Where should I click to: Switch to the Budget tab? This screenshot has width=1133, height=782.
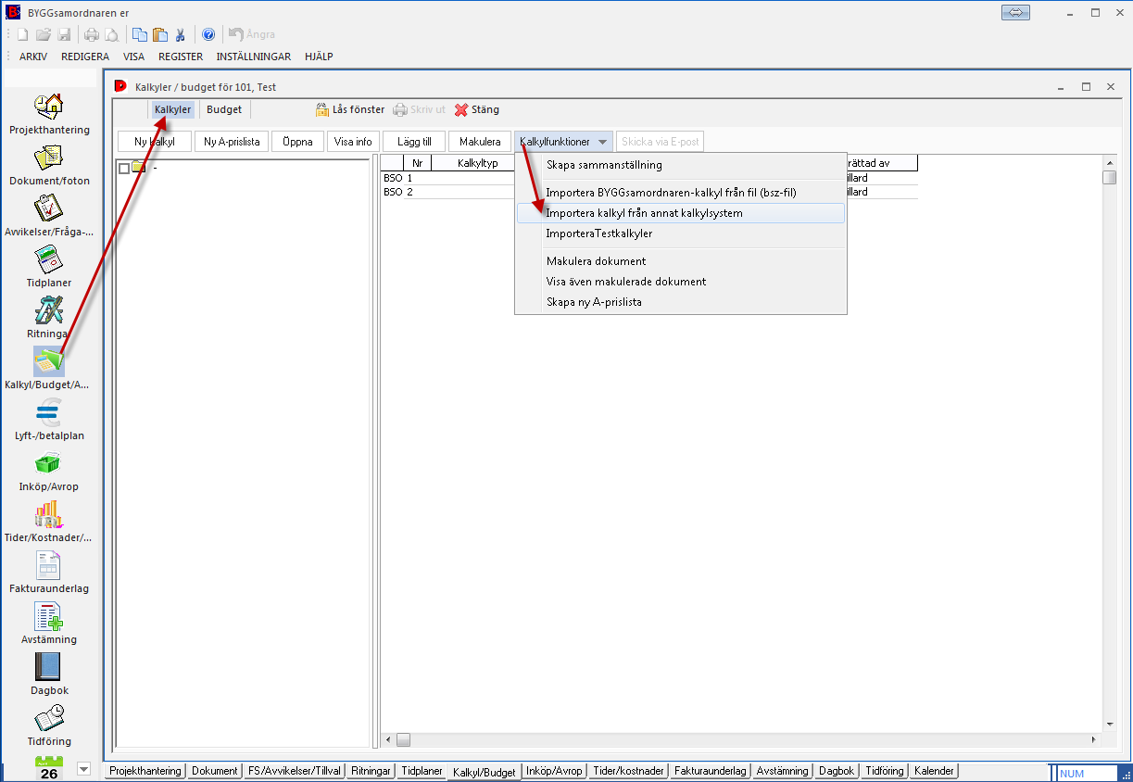point(224,109)
